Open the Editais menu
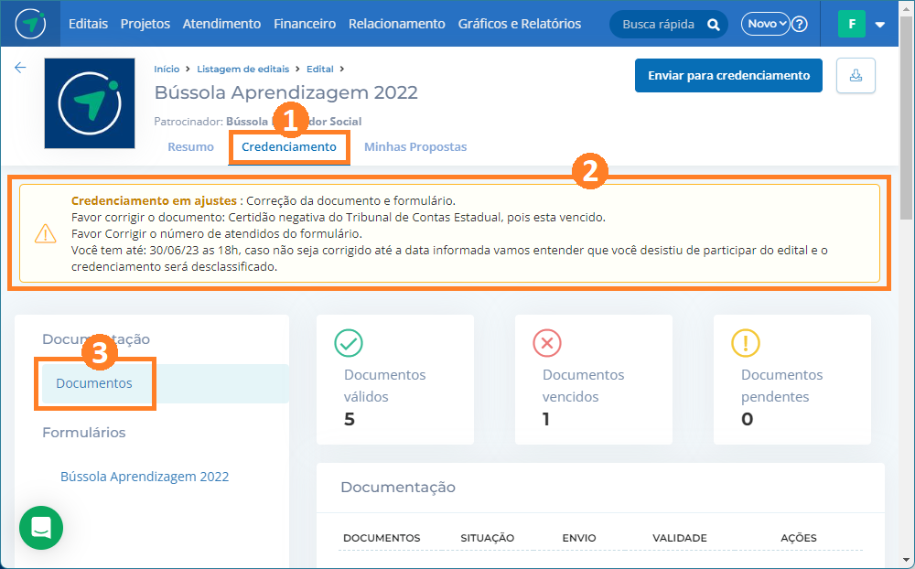The width and height of the screenshot is (915, 569). 88,24
